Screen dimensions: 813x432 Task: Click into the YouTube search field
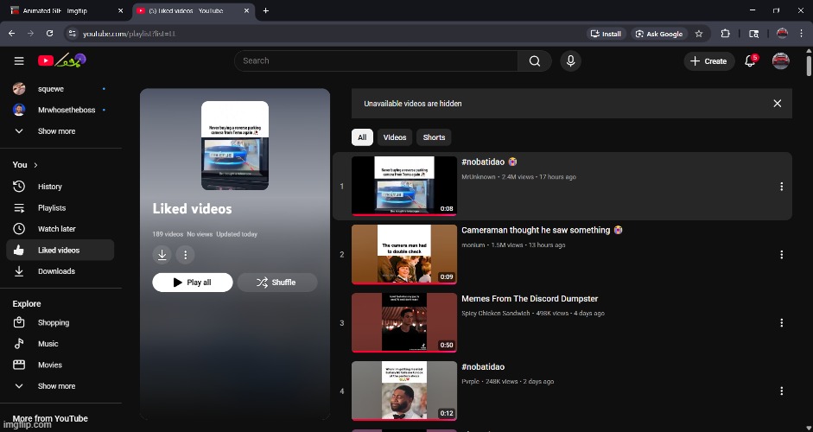coord(376,60)
